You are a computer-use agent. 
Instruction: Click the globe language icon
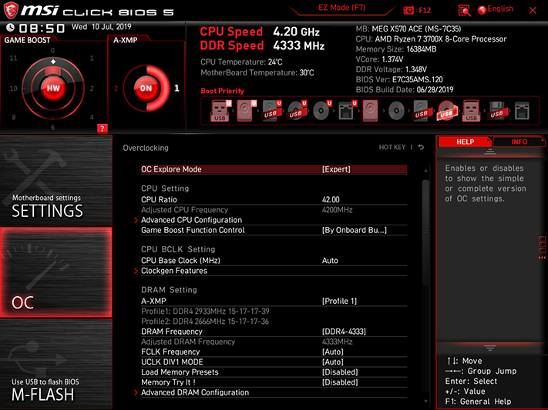(482, 10)
